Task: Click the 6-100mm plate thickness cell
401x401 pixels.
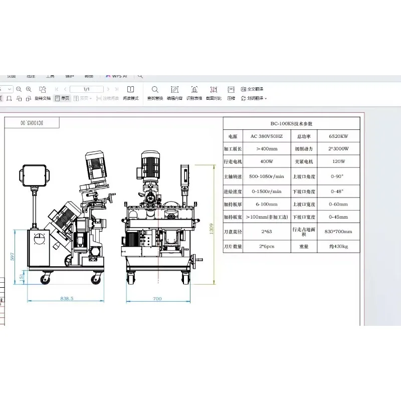Action: click(267, 204)
